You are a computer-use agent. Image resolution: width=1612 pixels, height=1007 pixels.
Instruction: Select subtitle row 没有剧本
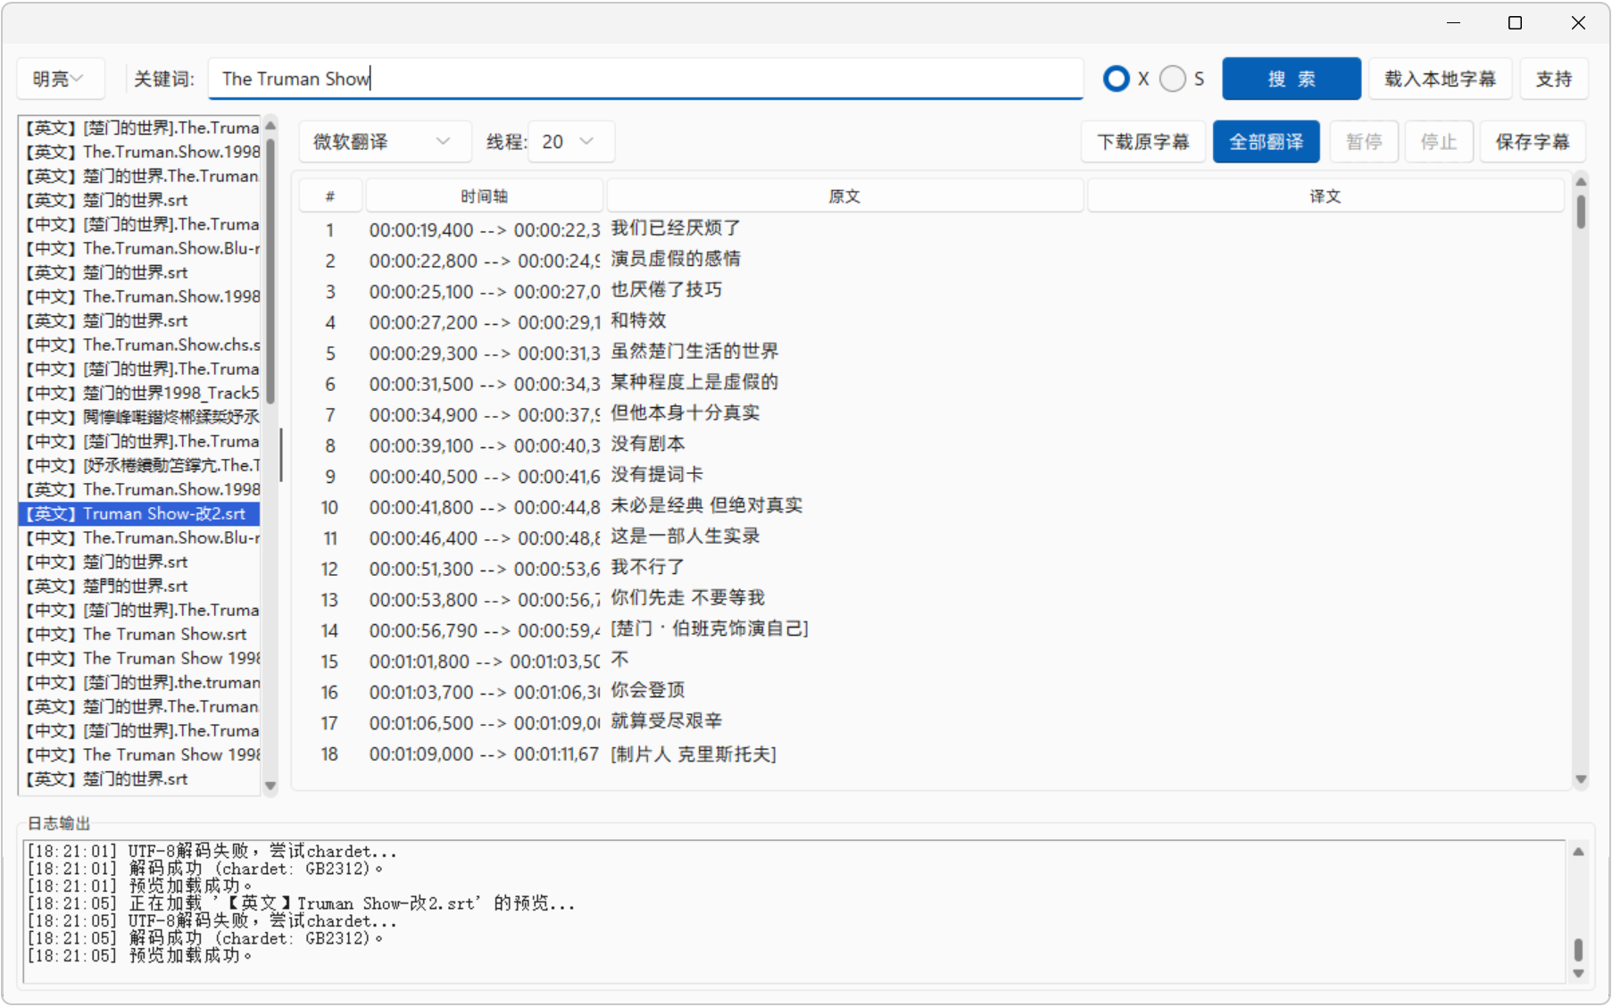click(x=932, y=445)
